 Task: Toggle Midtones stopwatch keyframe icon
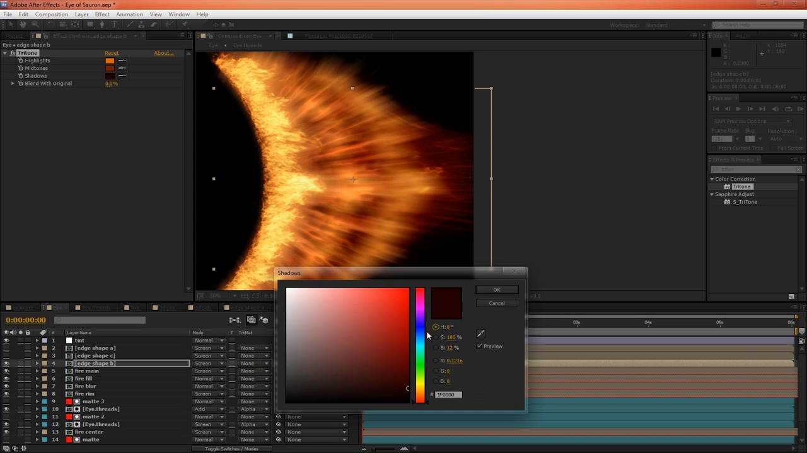21,68
